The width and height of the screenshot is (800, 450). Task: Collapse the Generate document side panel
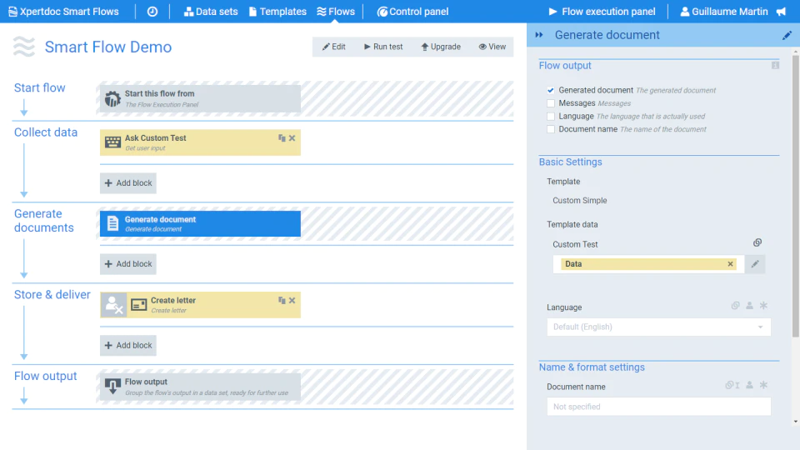[539, 35]
